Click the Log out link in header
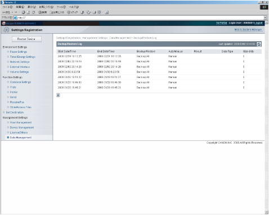This screenshot has width=269, height=215. click(x=258, y=23)
